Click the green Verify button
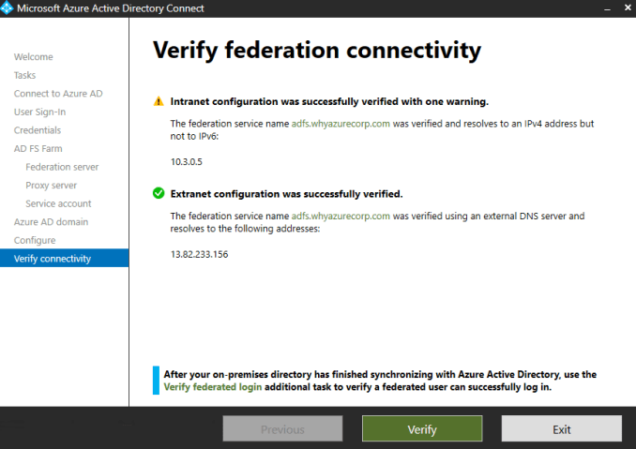This screenshot has width=636, height=449. 422,428
